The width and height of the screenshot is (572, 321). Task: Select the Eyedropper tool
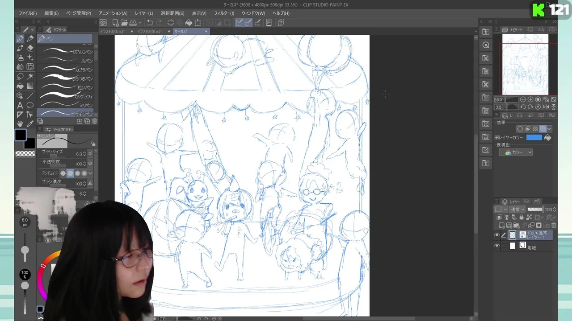(x=30, y=124)
